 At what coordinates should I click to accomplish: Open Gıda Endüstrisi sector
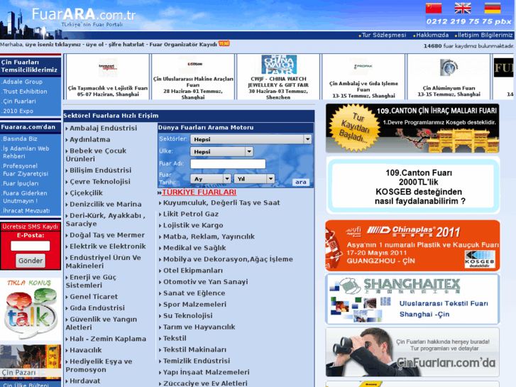97,307
